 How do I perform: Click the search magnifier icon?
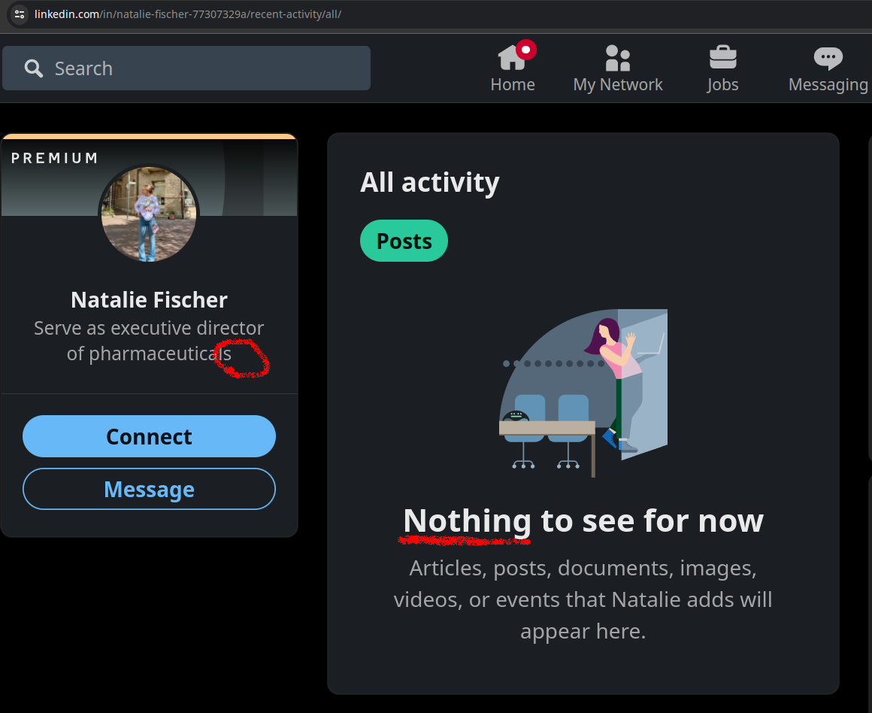[x=33, y=68]
